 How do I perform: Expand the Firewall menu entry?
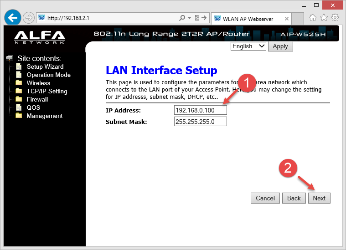coord(37,99)
